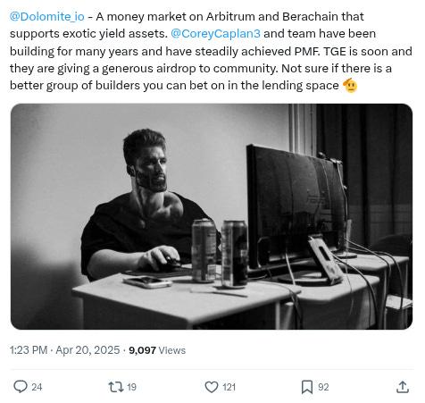
Task: Click the saluting emoji at end of tweet
Action: click(350, 86)
